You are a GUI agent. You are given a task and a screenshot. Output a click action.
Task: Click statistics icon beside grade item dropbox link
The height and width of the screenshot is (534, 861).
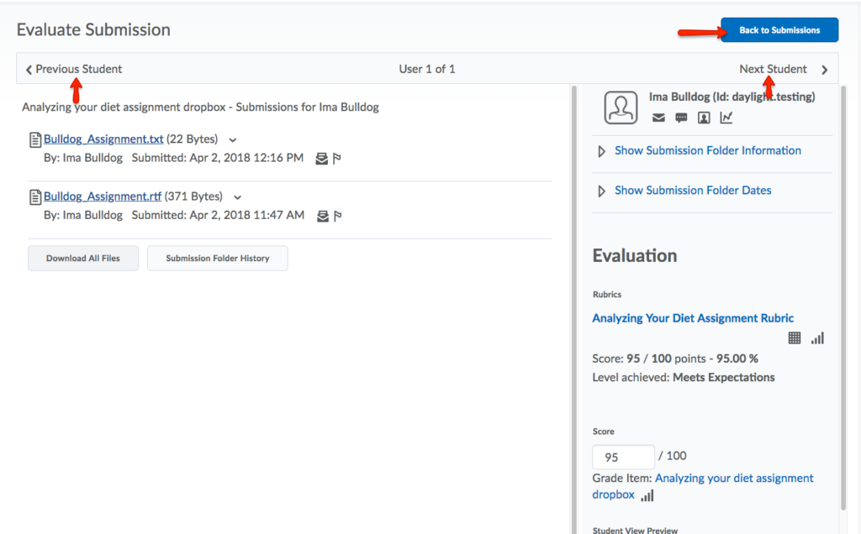pos(647,495)
